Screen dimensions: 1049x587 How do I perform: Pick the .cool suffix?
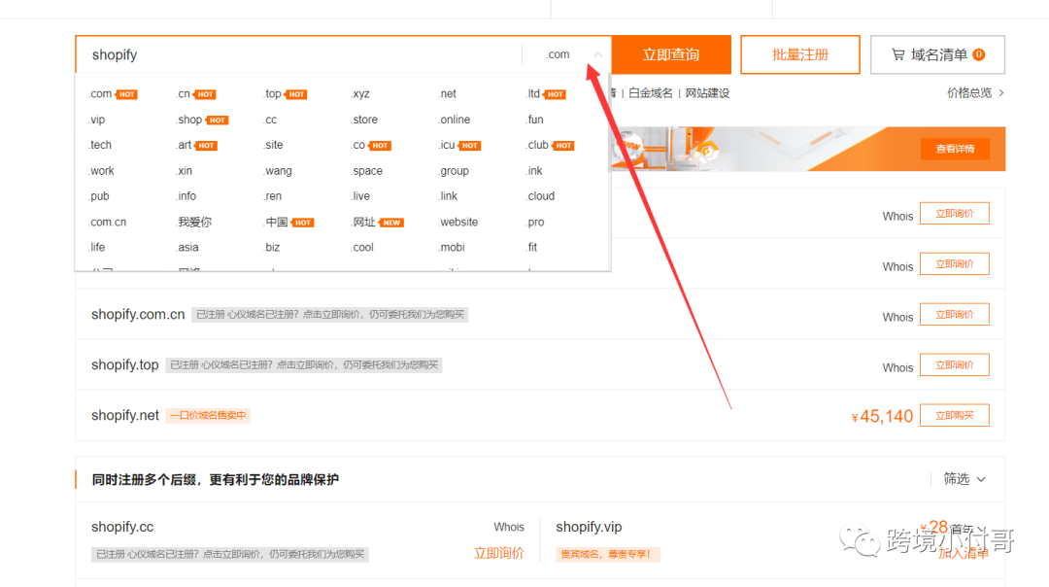coord(362,248)
